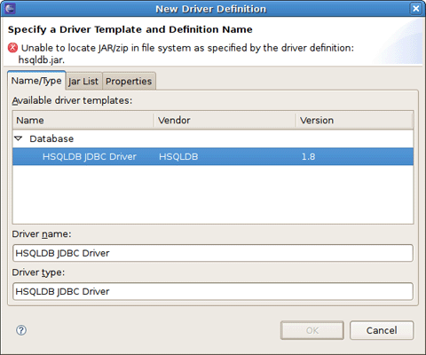Open the Jar List tab

(83, 81)
